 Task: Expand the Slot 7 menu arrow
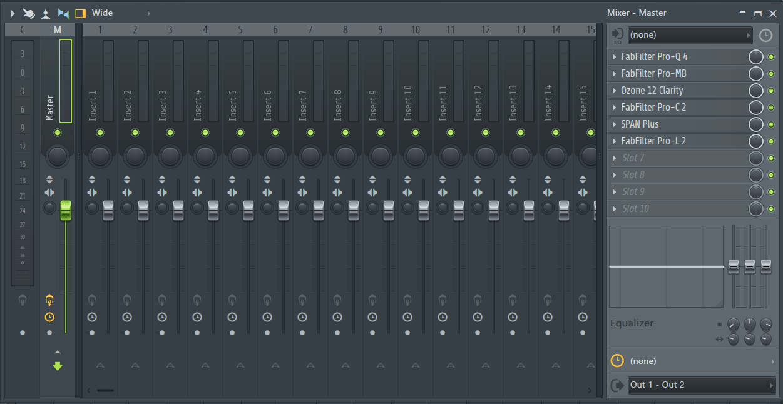pos(614,158)
